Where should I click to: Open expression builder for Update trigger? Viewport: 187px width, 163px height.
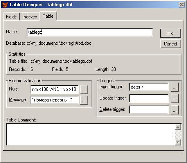pyautogui.click(x=174, y=98)
